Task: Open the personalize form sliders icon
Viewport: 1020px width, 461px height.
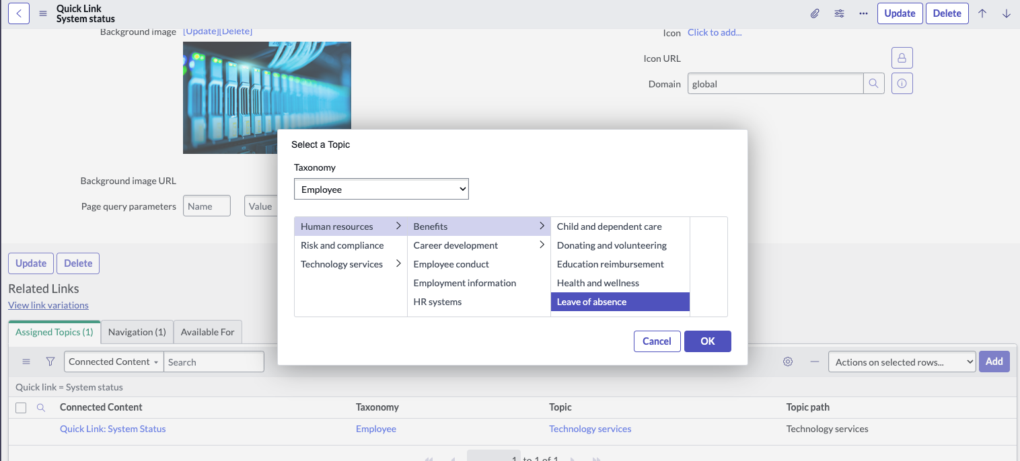Action: click(x=839, y=13)
